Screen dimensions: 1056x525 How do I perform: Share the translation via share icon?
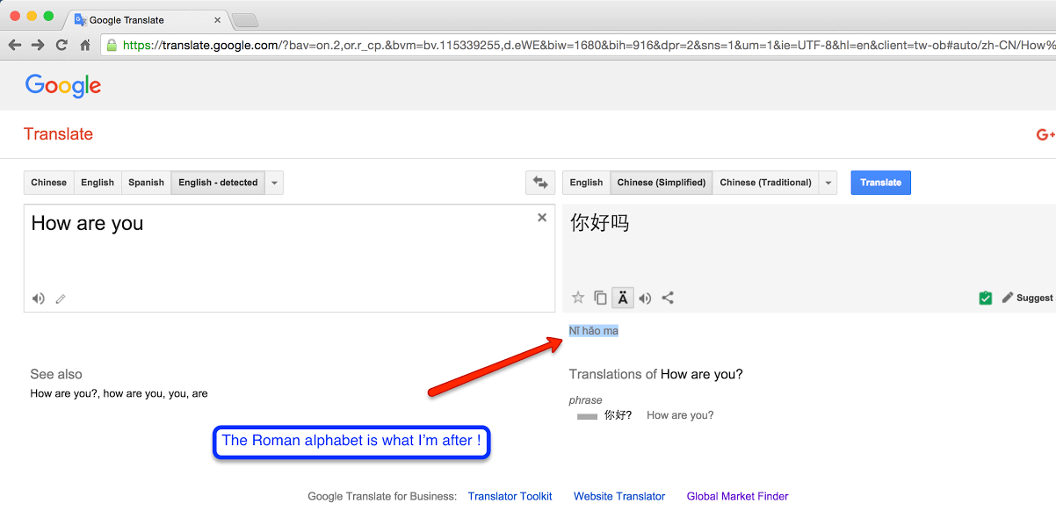668,298
